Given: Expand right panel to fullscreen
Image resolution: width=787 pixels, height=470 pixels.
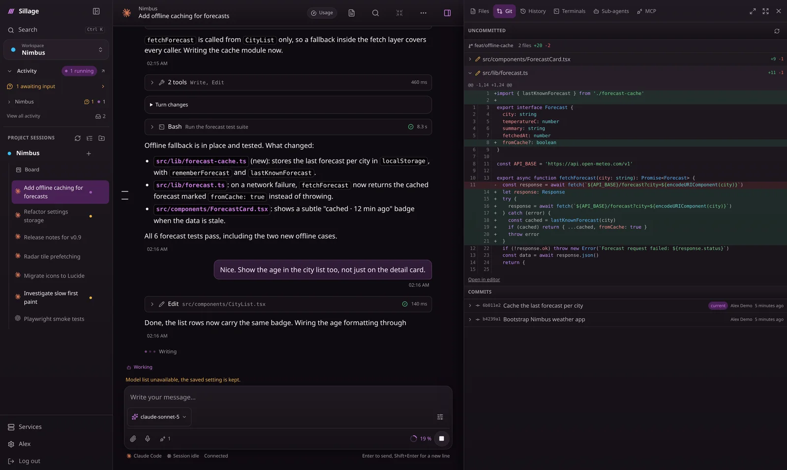Looking at the screenshot, I should 765,11.
